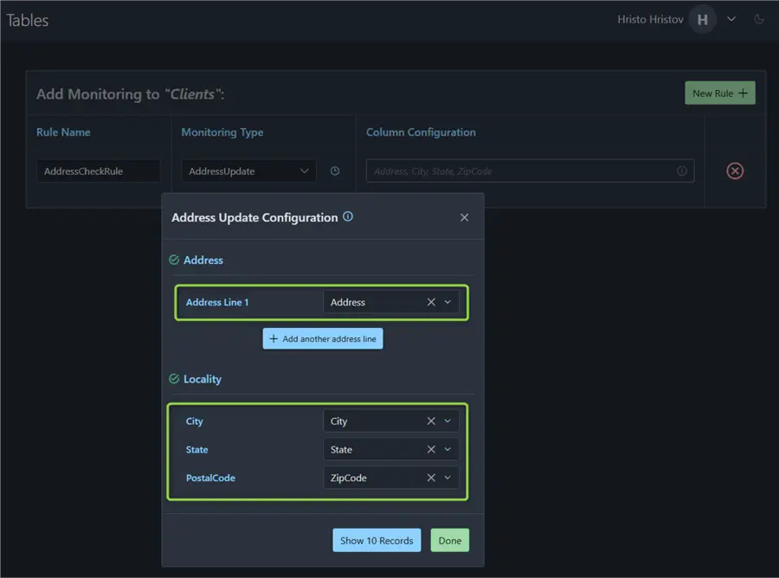Click the Monitoring Type column header
Screen dimensions: 779x578
222,132
